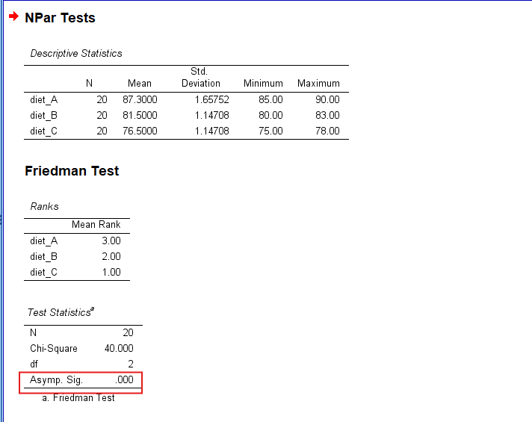Select the diet_C mean value 76.5000

137,131
